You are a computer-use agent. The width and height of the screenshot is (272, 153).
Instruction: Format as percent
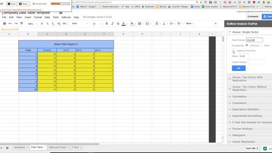point(47,24)
